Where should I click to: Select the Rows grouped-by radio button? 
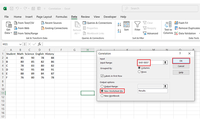139,72
